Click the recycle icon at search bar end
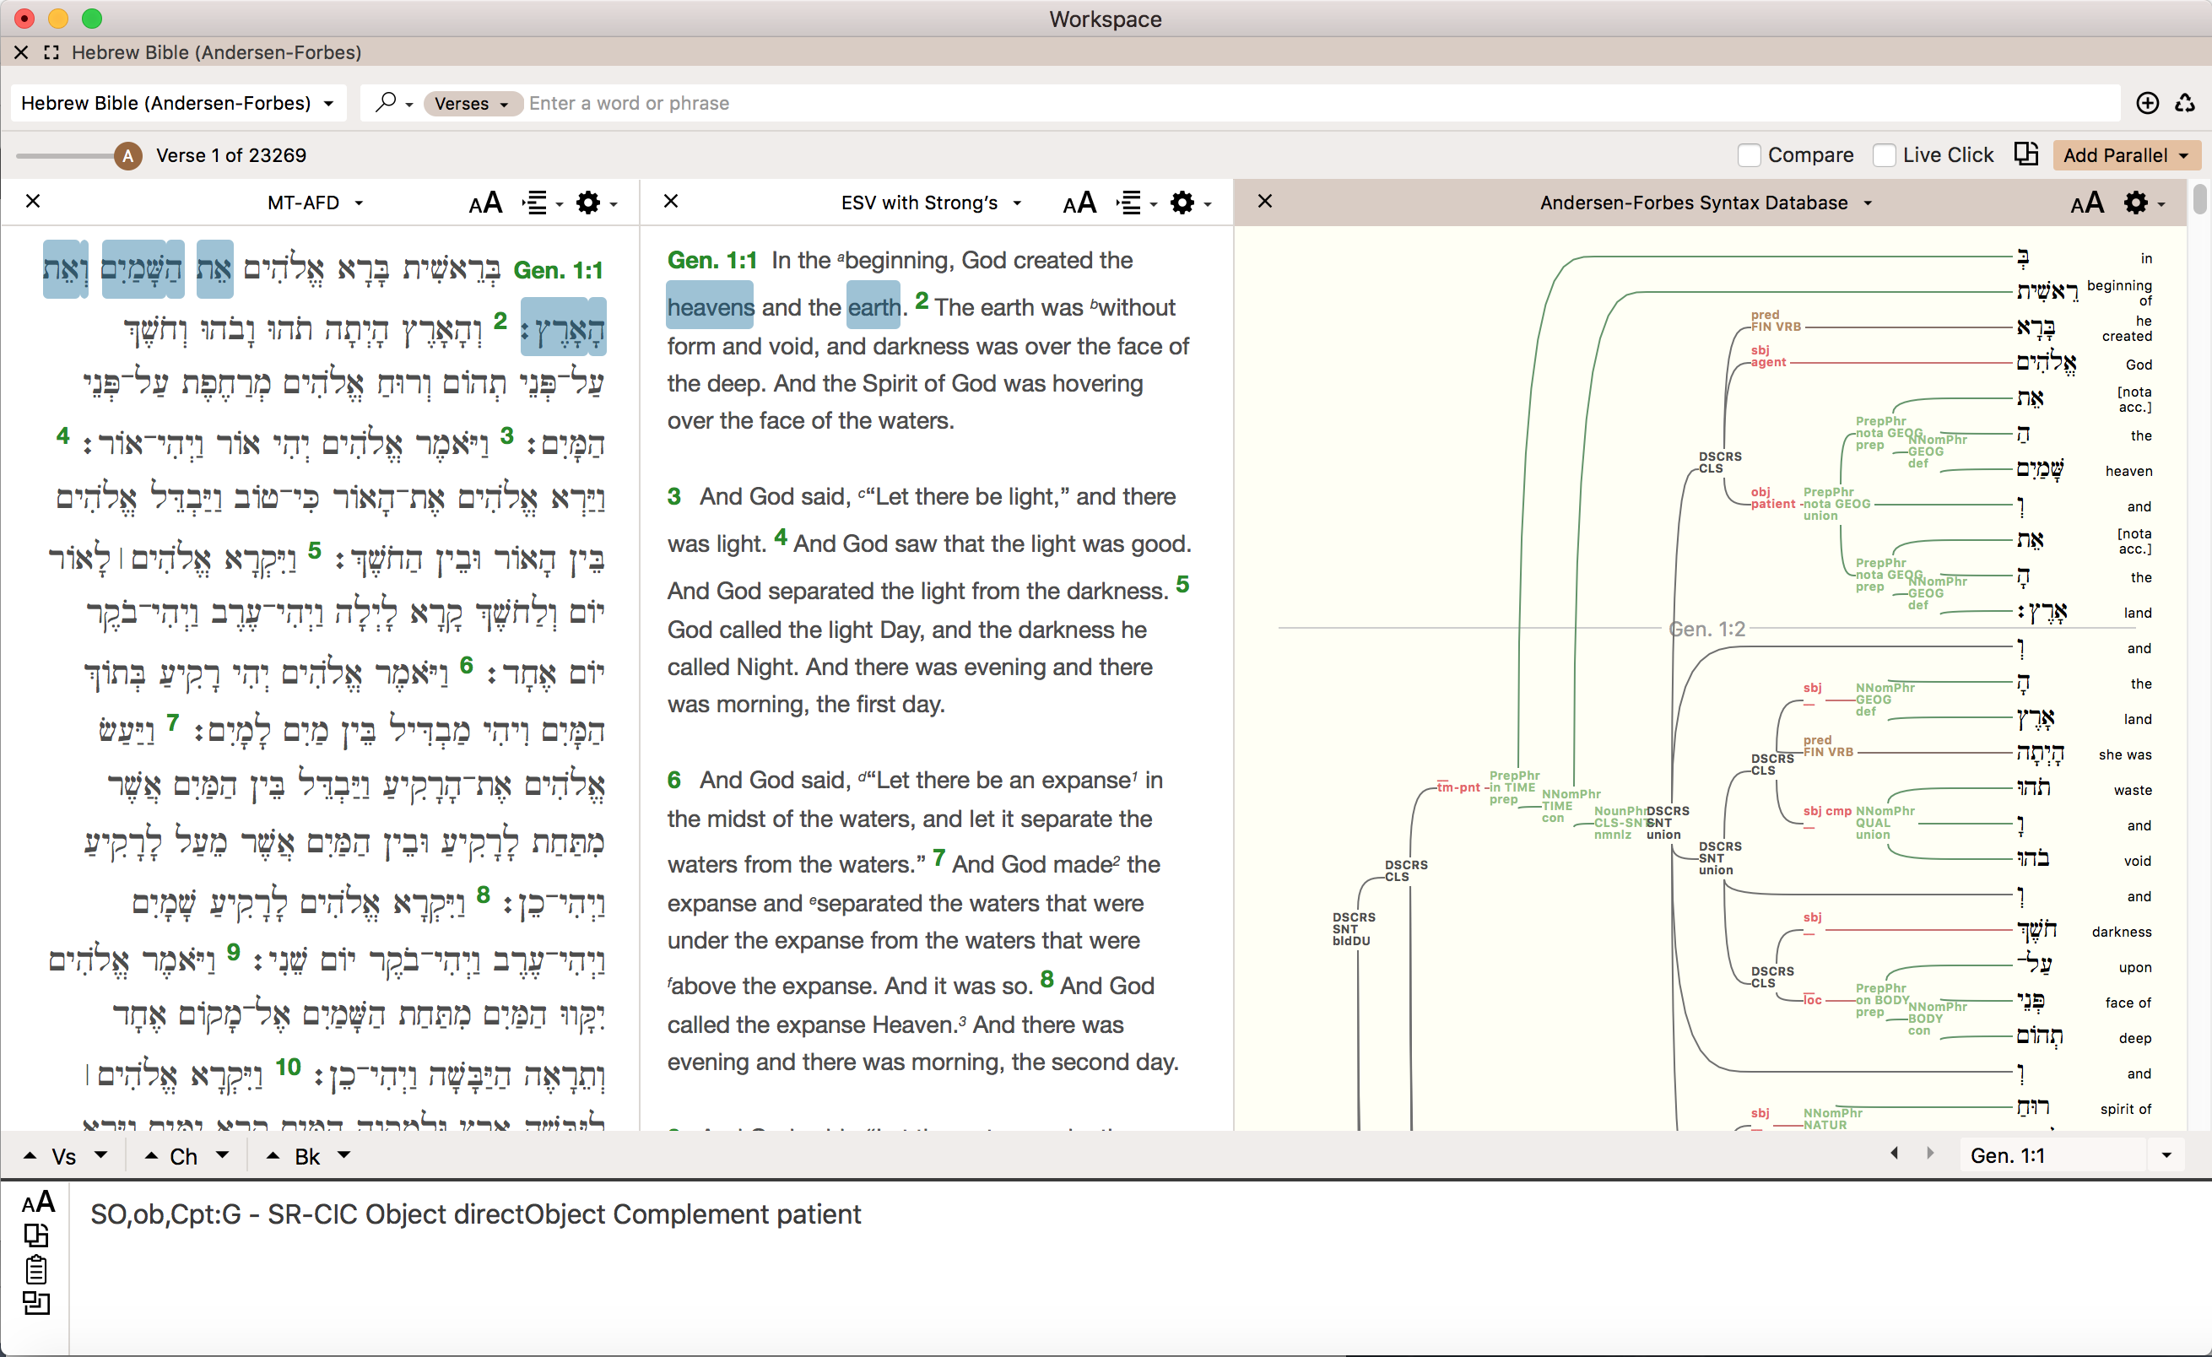The height and width of the screenshot is (1357, 2212). 2185,103
